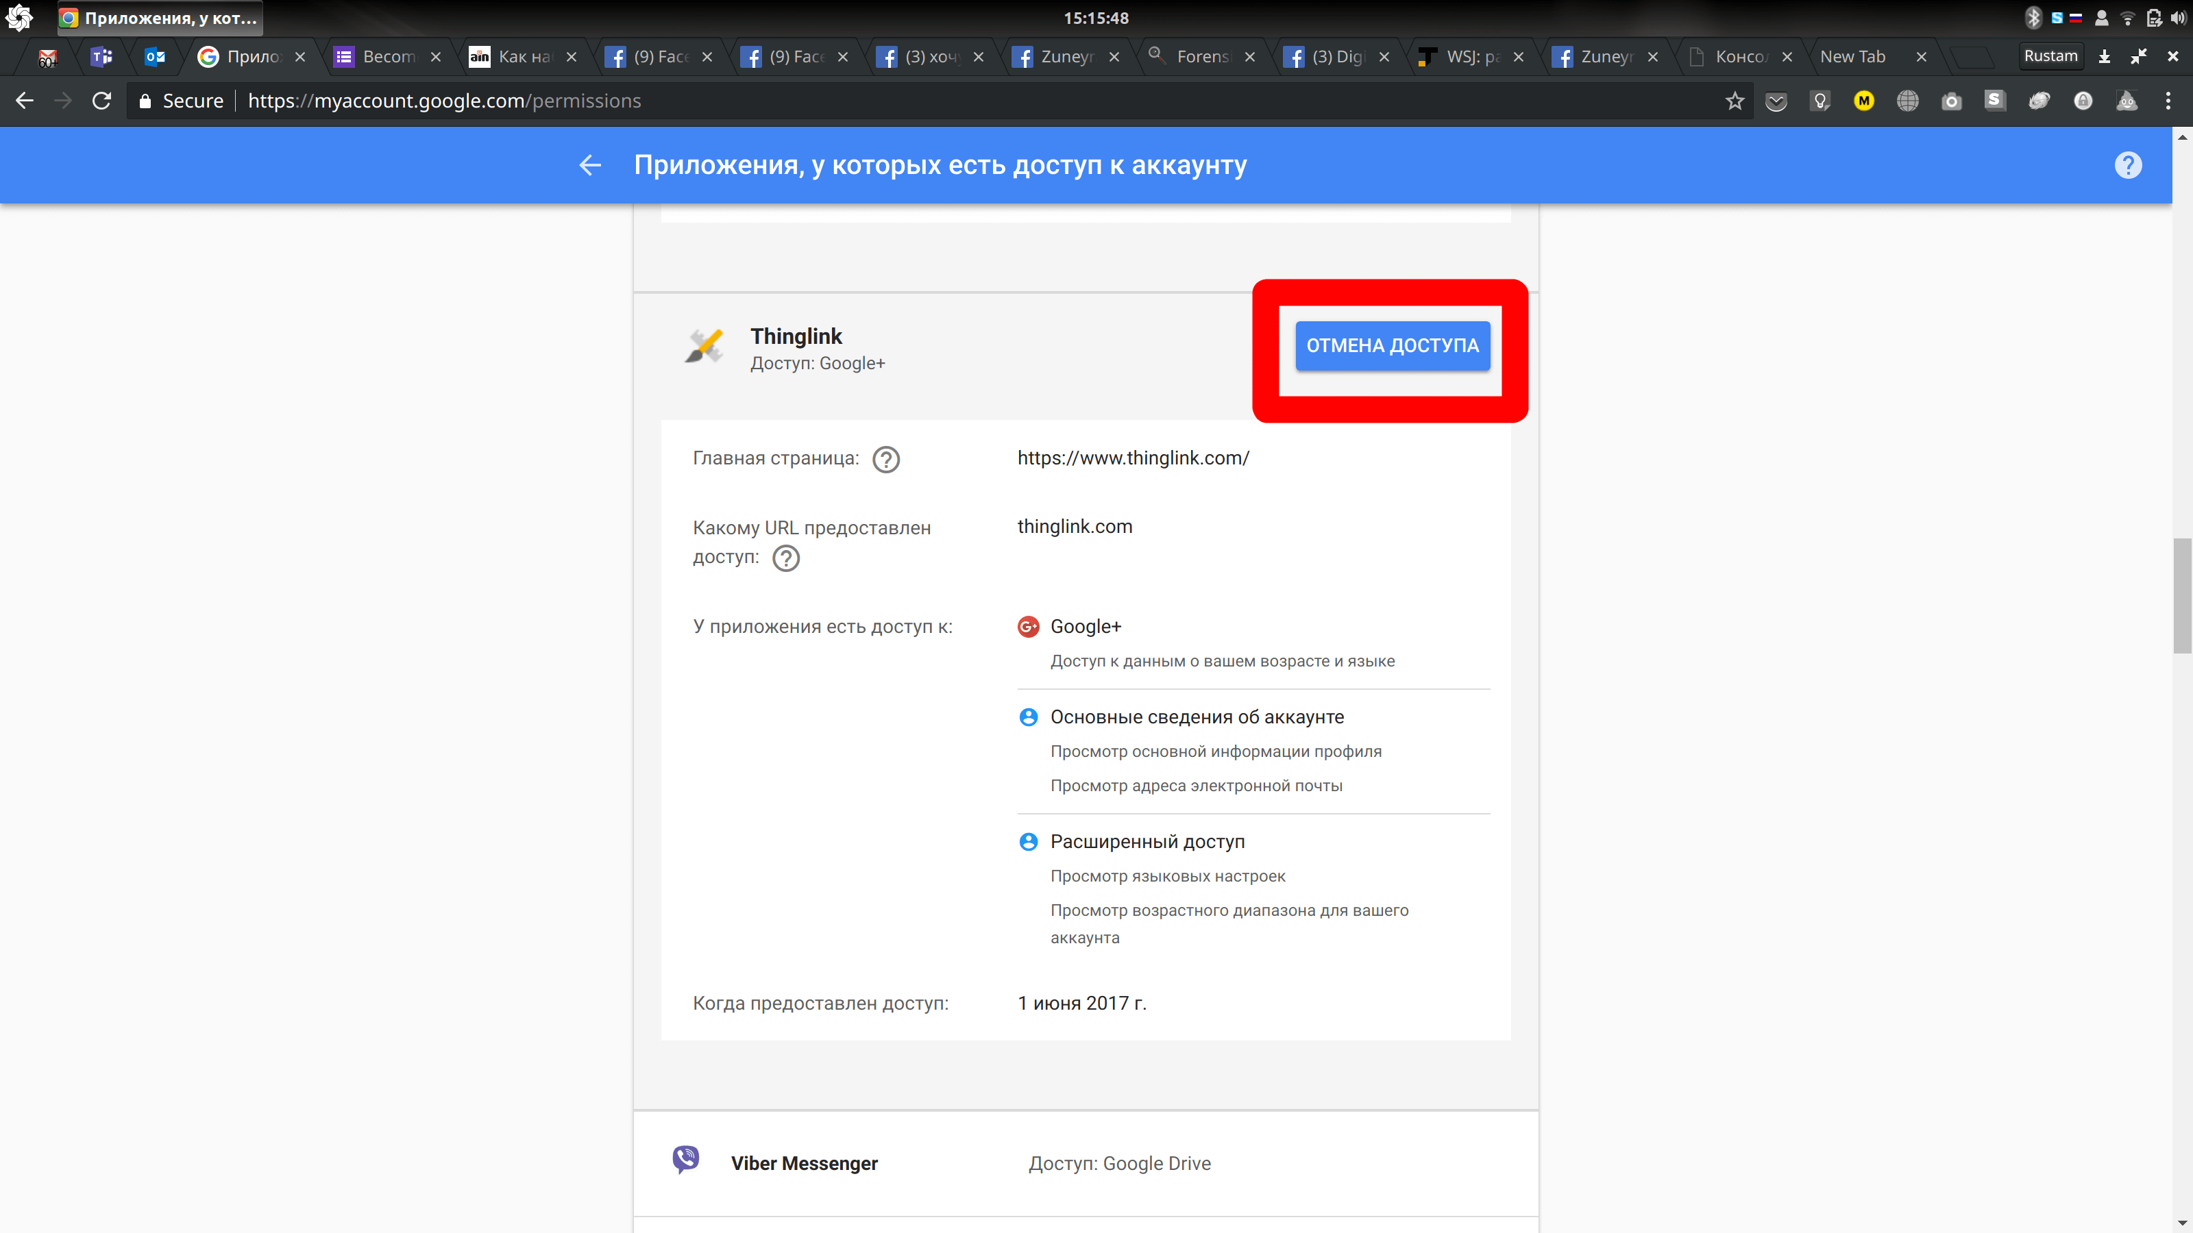Click the camera screenshot extension icon

click(x=1951, y=101)
